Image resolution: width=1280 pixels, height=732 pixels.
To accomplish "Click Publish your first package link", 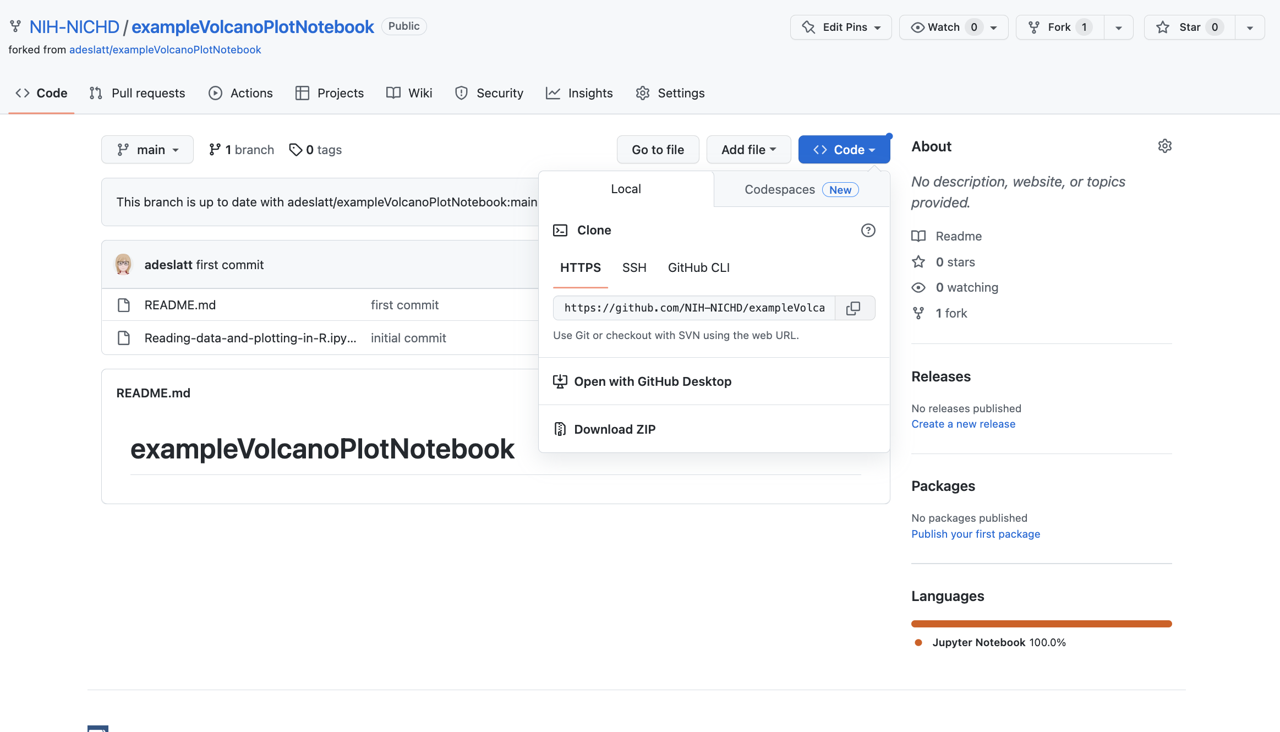I will click(976, 534).
